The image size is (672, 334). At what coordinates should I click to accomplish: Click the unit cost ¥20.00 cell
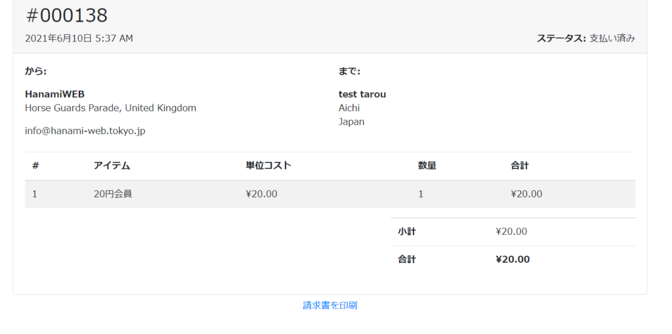(261, 194)
